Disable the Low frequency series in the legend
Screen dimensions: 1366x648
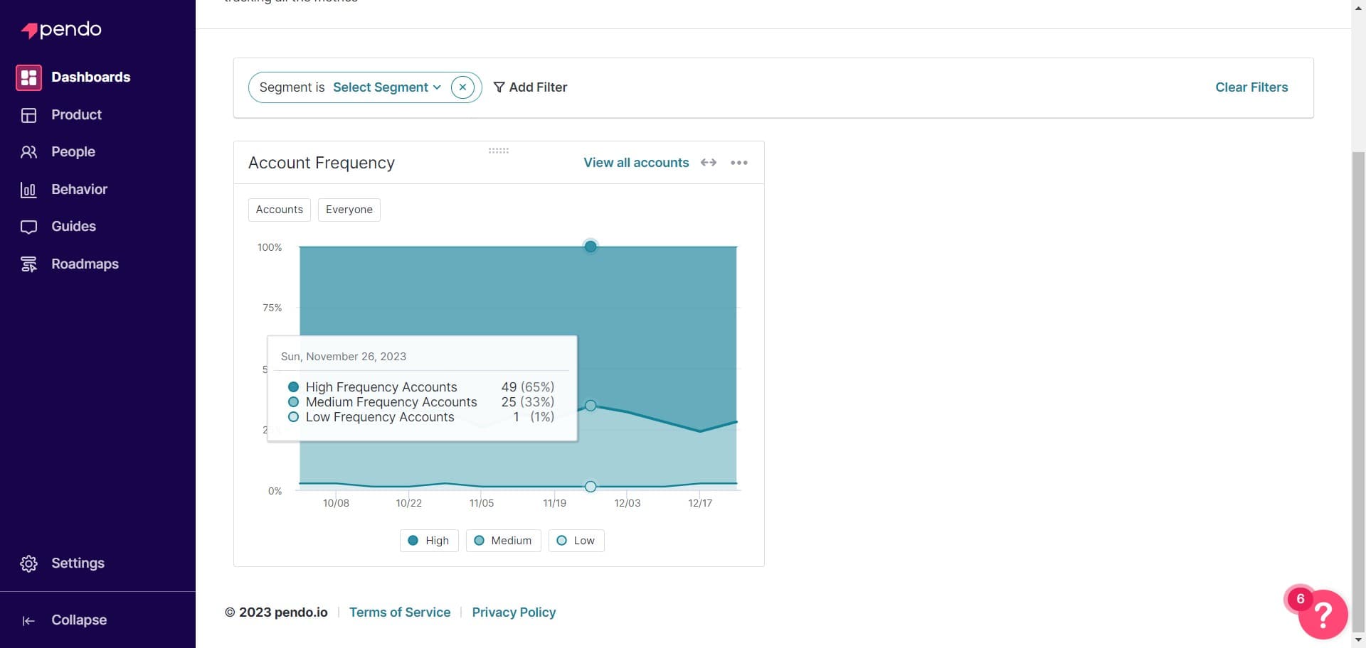coord(576,540)
